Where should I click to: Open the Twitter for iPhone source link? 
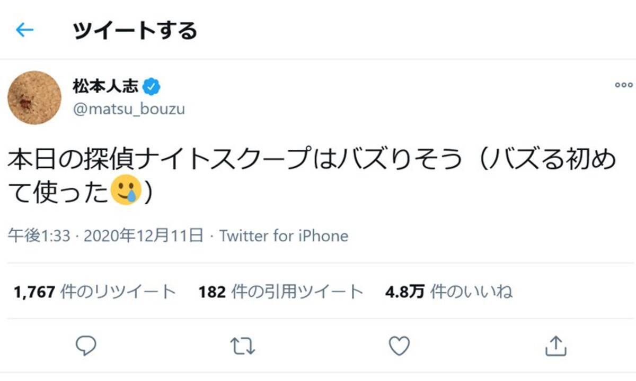tap(284, 235)
